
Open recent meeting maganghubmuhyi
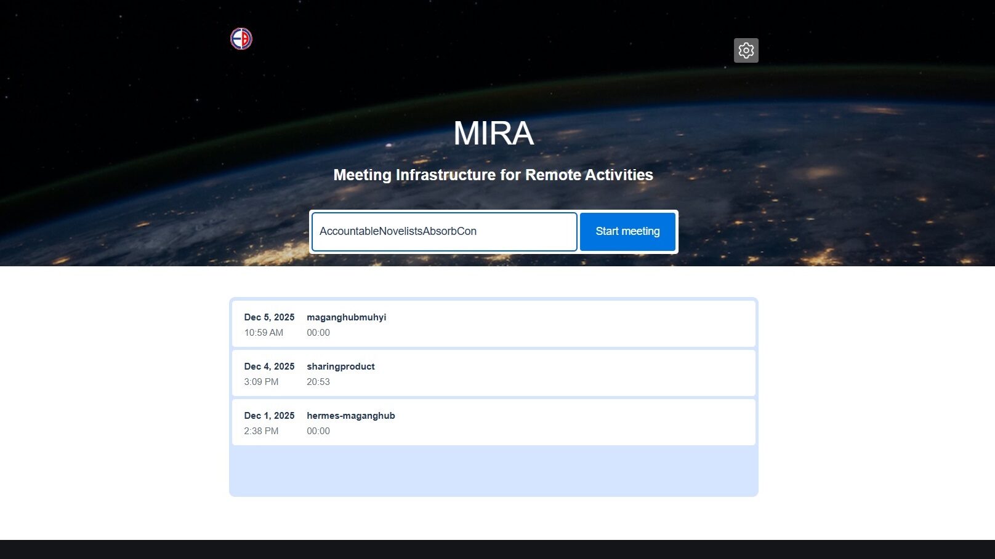click(346, 317)
